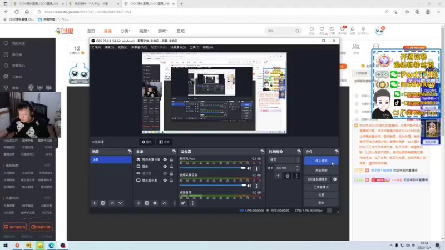445x250 pixels.
Task: Pop out the 混音器 dock with its float icon
Action: [x=262, y=152]
